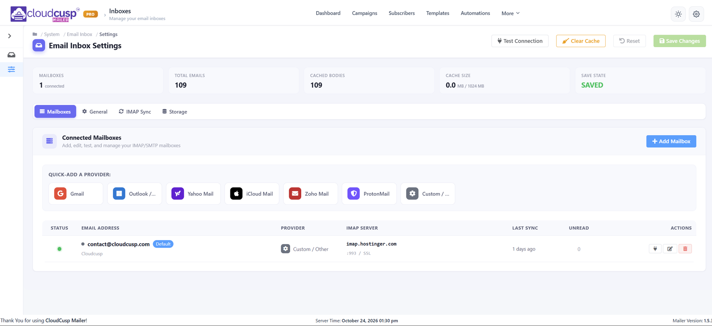Switch to the General tab
The width and height of the screenshot is (712, 326).
[95, 112]
